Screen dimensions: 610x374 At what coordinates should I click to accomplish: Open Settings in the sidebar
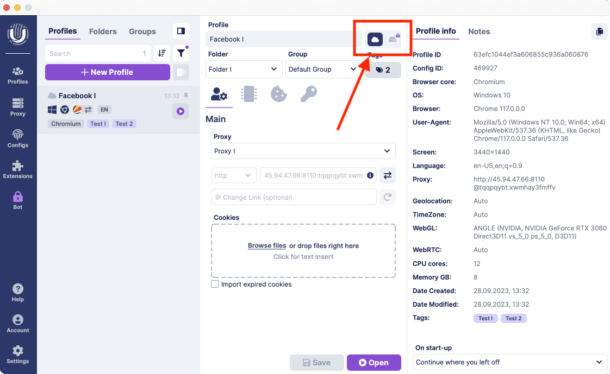pyautogui.click(x=18, y=355)
